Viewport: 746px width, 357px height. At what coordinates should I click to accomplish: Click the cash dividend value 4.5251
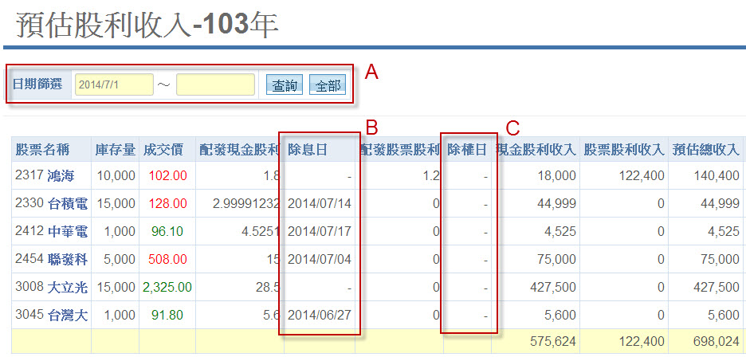click(261, 232)
